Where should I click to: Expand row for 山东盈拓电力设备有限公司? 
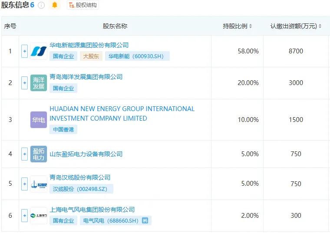[25, 154]
